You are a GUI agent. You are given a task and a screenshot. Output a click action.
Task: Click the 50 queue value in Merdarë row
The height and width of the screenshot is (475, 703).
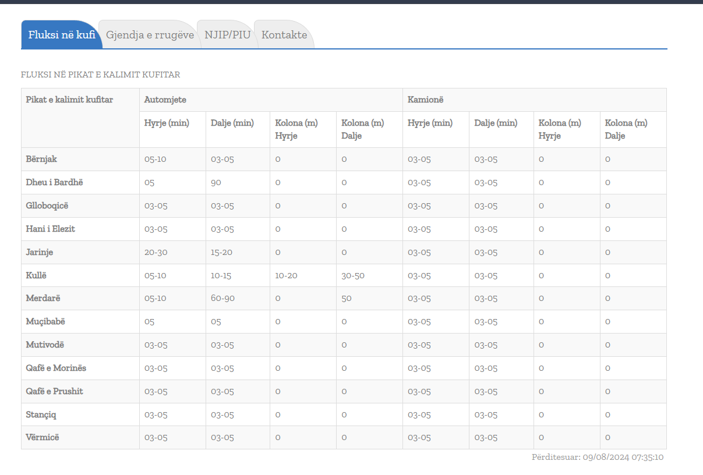click(347, 298)
